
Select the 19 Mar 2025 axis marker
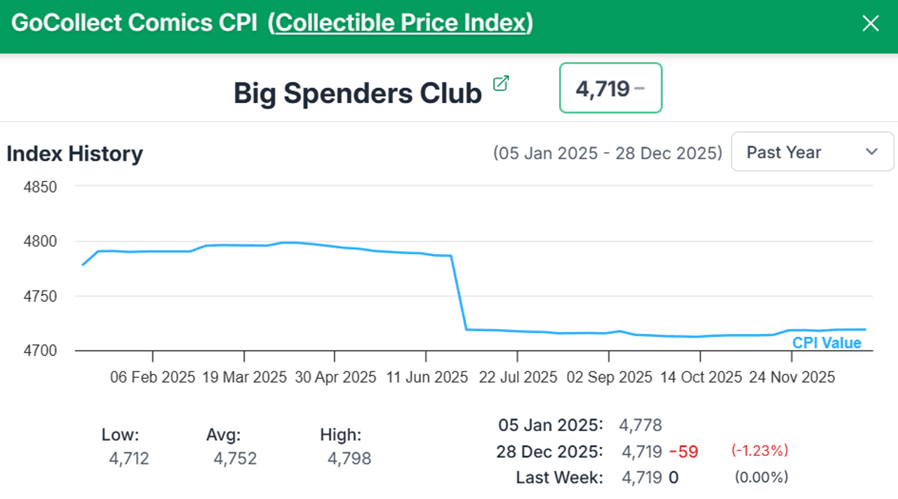point(244,378)
